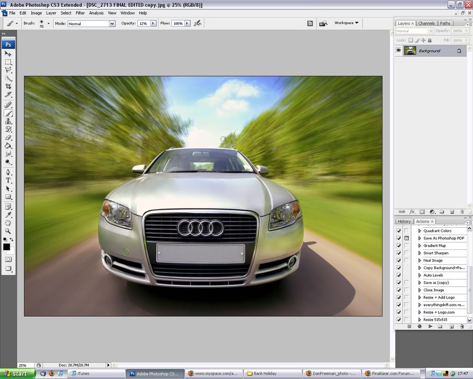Select the Eyedropper tool
Image resolution: width=473 pixels, height=379 pixels.
point(8,215)
